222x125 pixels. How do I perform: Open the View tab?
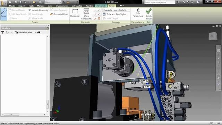pyautogui.click(x=50, y=6)
